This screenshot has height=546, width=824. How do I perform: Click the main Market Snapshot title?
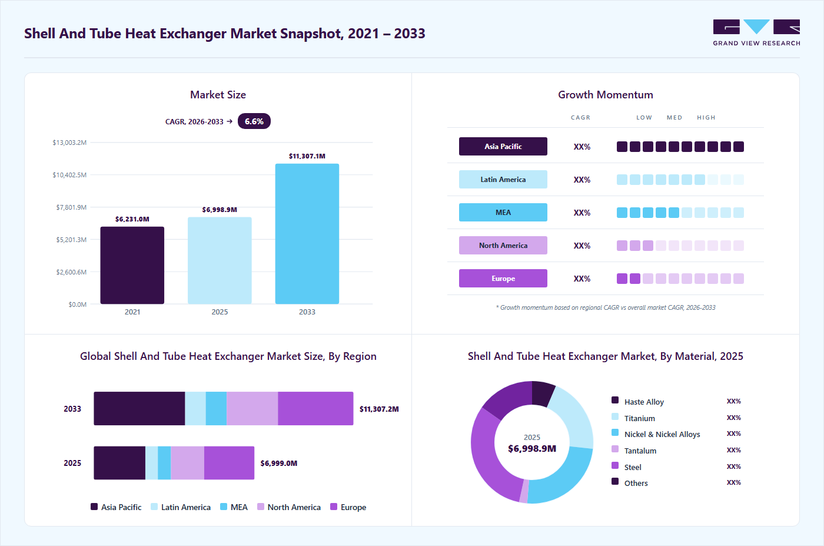[225, 34]
